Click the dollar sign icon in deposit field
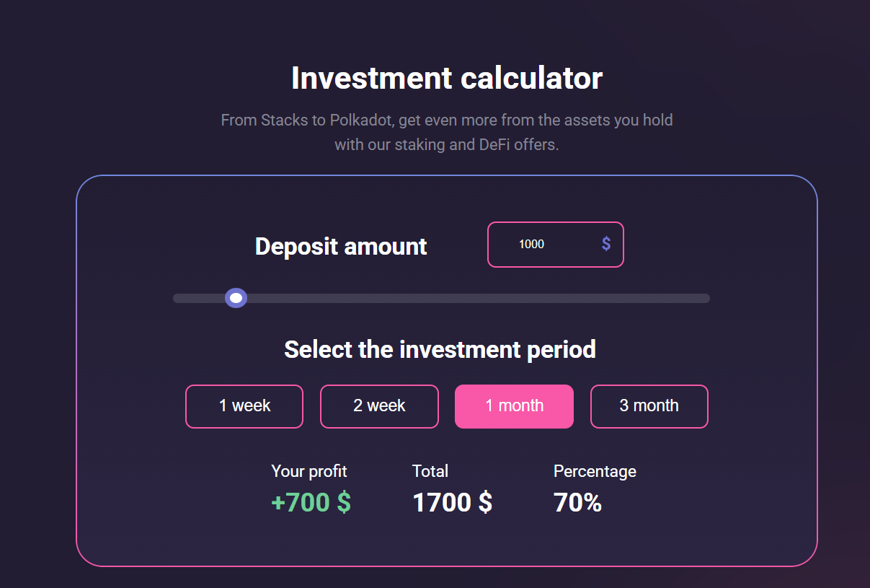Viewport: 870px width, 588px height. point(606,244)
